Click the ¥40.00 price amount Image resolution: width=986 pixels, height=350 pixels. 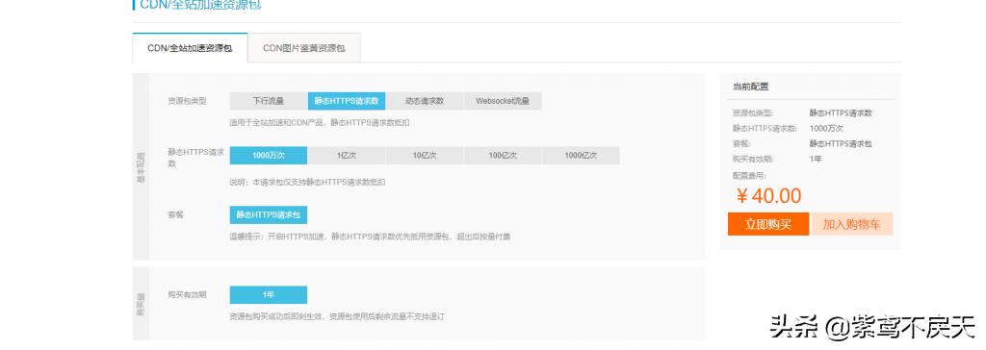768,196
